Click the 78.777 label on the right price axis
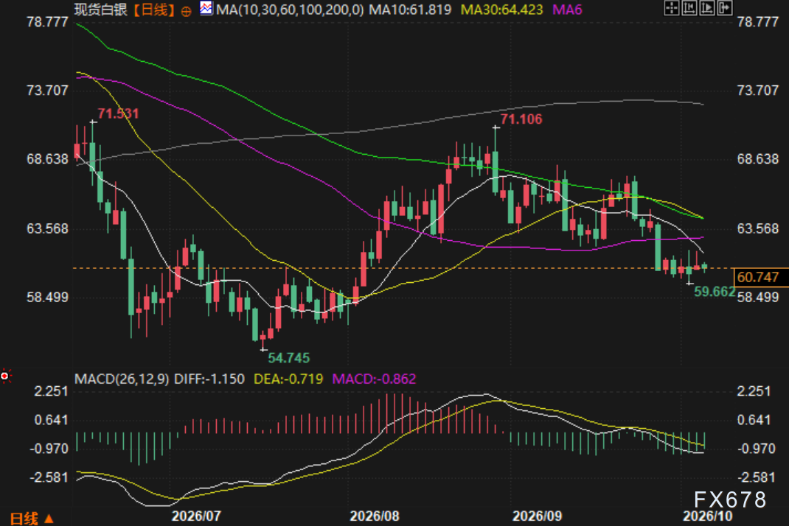 (758, 21)
